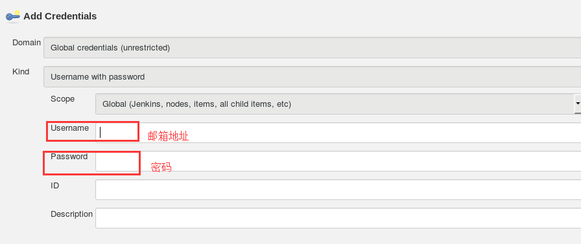Focus the Description text box
Screen dimensions: 581x244
click(x=338, y=218)
